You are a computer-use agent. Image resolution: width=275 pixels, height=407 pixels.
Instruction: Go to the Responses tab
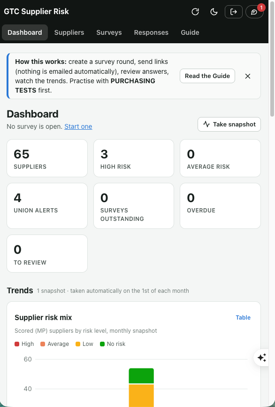point(151,32)
